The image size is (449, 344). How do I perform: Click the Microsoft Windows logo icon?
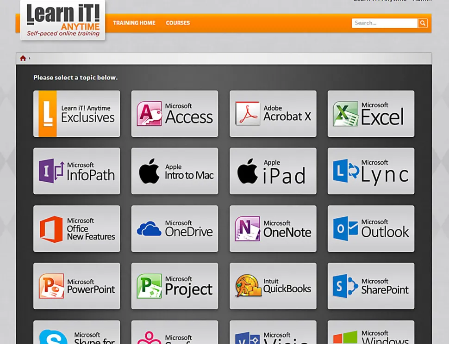pyautogui.click(x=345, y=338)
